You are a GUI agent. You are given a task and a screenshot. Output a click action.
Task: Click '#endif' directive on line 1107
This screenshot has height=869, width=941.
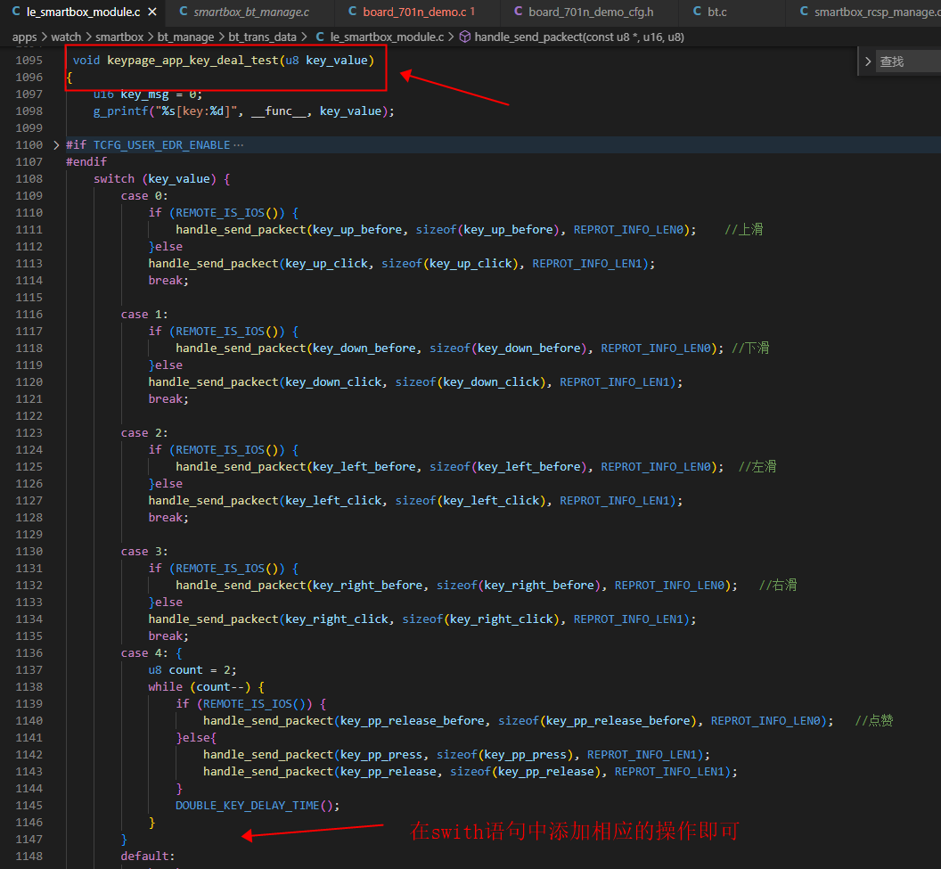coord(86,162)
